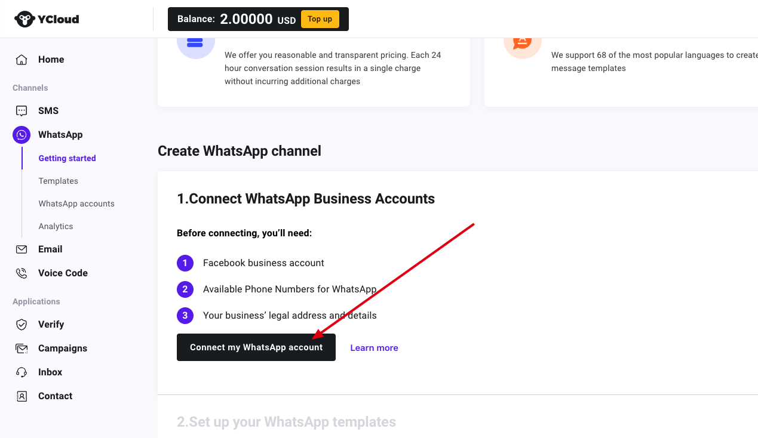
Task: Click the transparent pricing description text
Action: click(x=333, y=68)
